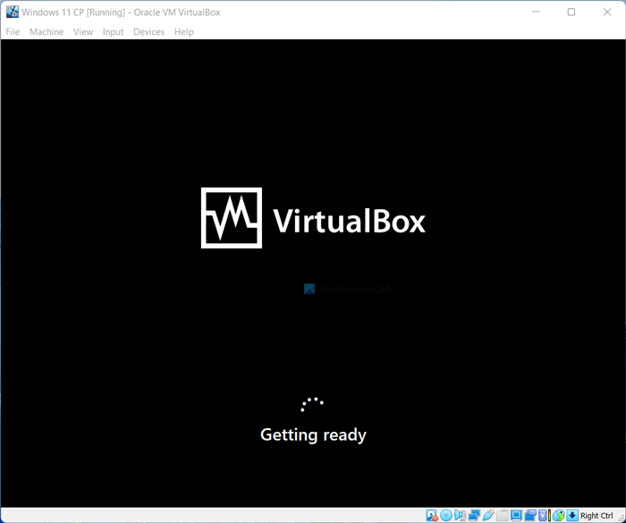The image size is (626, 523).
Task: Click the VirtualBox window title bar icon
Action: click(12, 12)
